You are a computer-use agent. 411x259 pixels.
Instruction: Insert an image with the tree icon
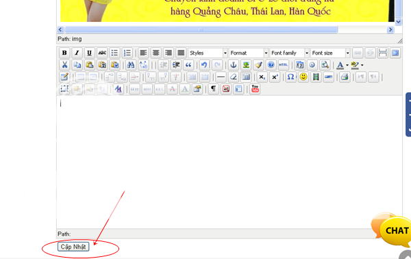[x=246, y=65]
